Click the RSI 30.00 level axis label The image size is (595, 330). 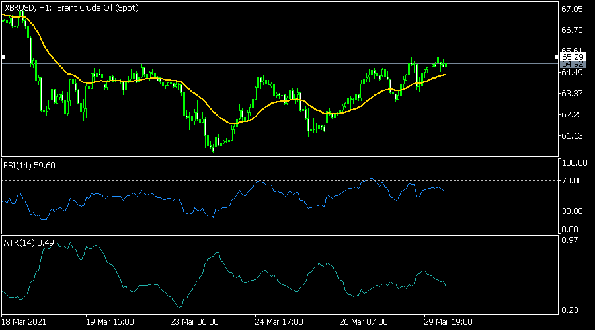click(x=571, y=211)
